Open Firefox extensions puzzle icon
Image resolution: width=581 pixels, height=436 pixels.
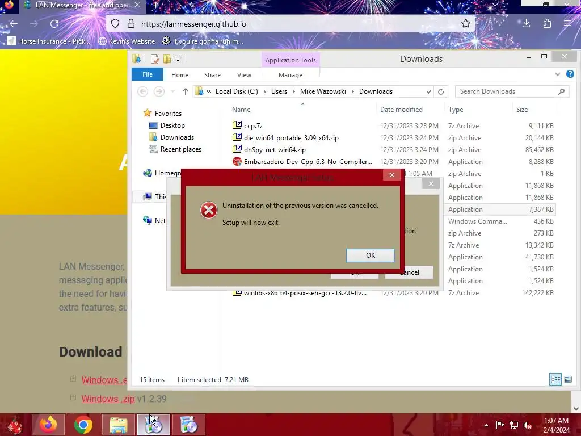coord(547,24)
